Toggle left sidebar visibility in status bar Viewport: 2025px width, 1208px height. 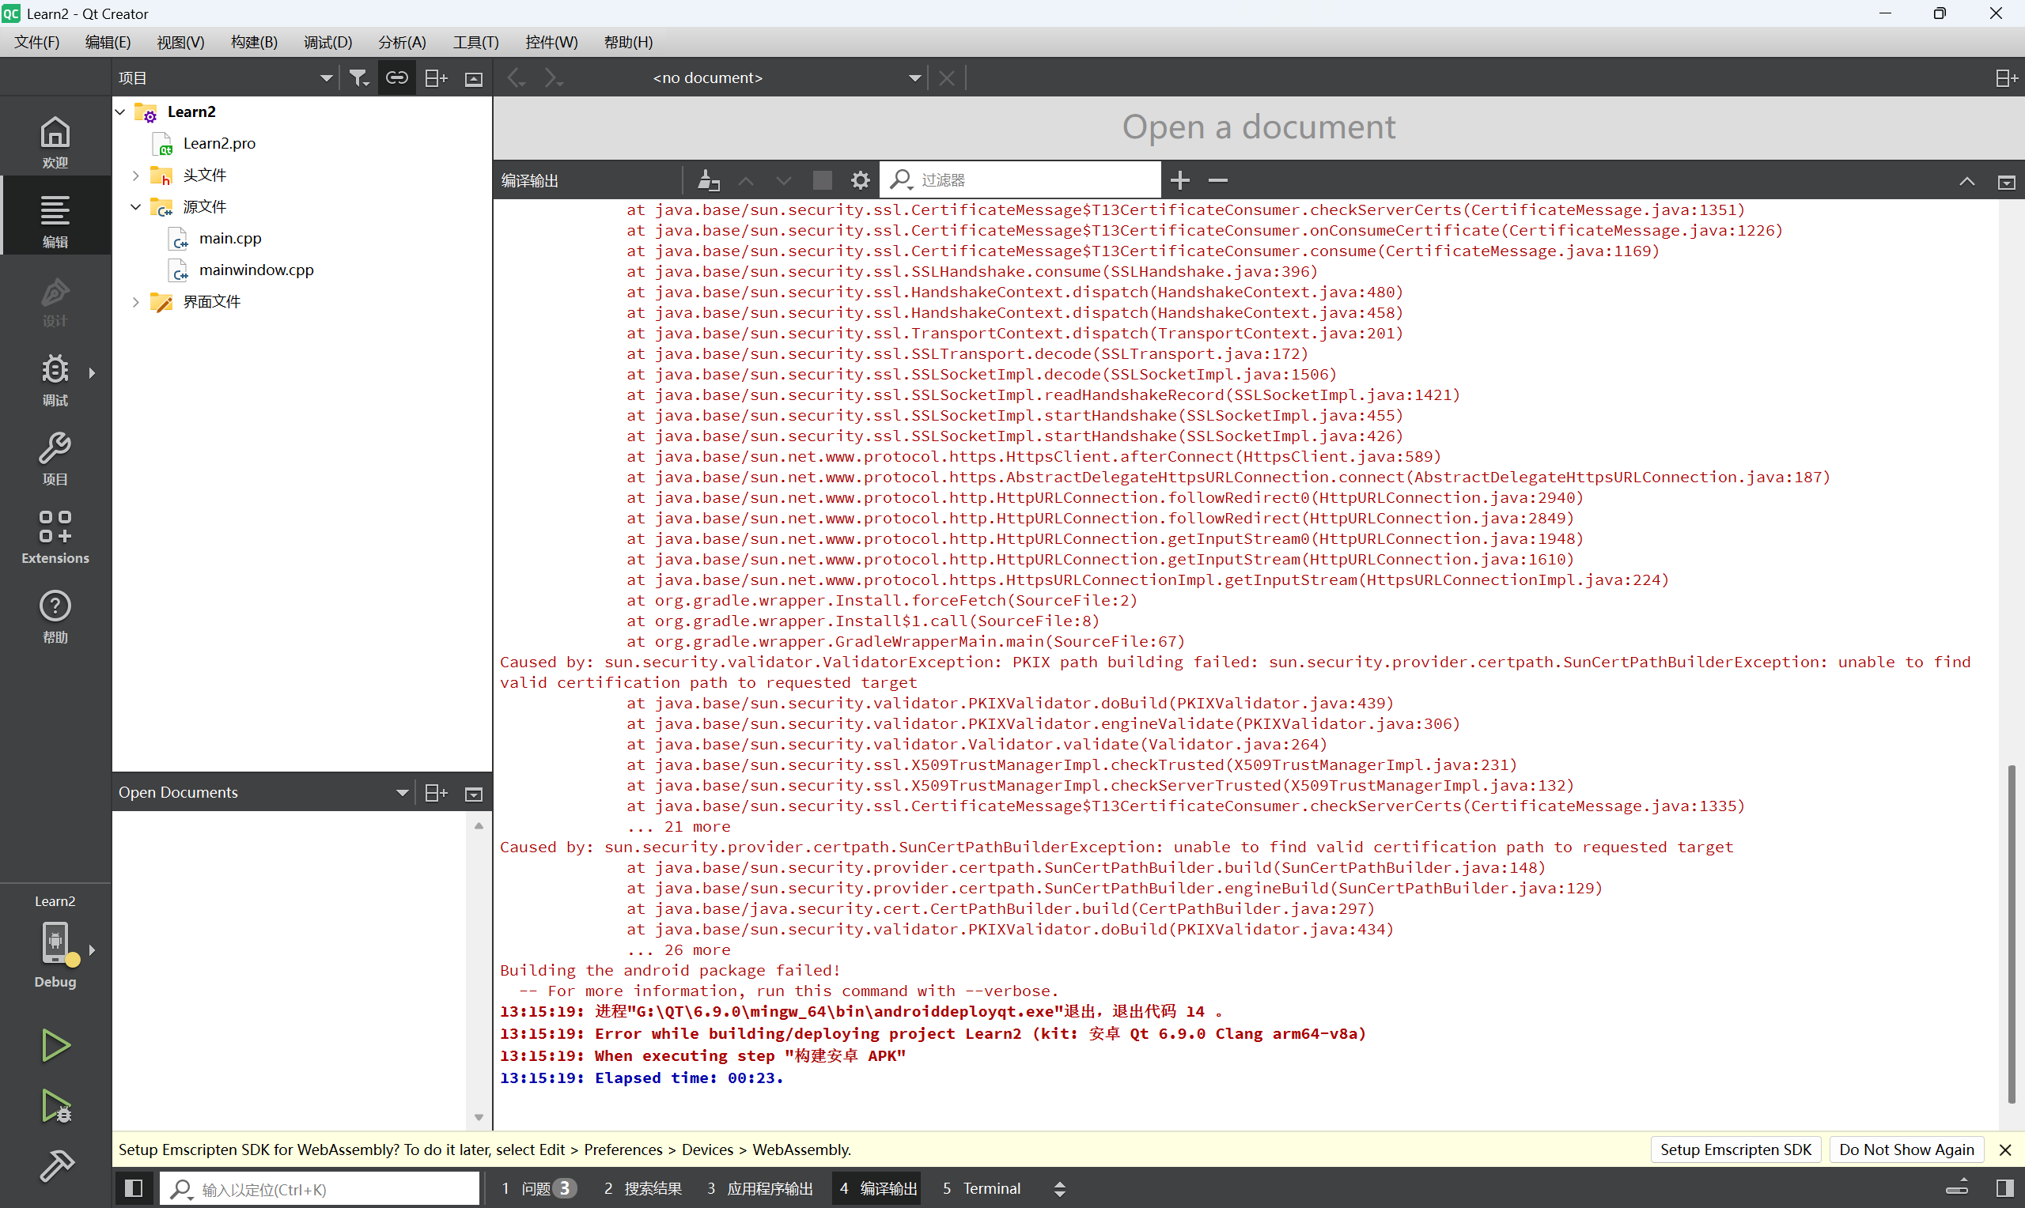pos(134,1188)
